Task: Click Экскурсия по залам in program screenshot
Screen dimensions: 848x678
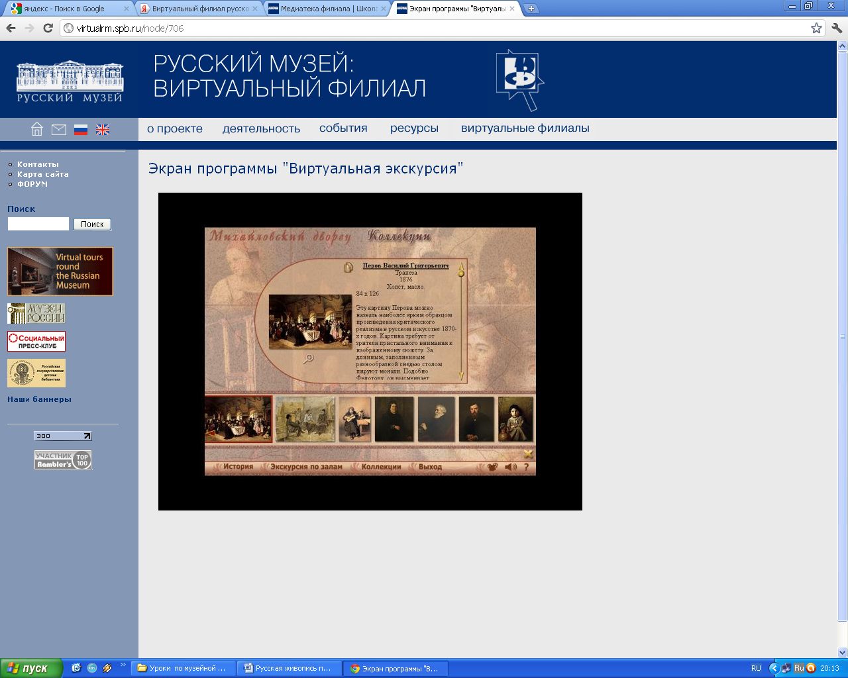Action: pyautogui.click(x=306, y=467)
